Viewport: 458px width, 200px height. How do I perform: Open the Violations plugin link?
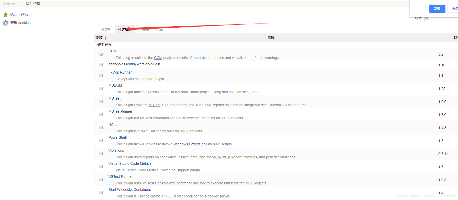point(116,150)
